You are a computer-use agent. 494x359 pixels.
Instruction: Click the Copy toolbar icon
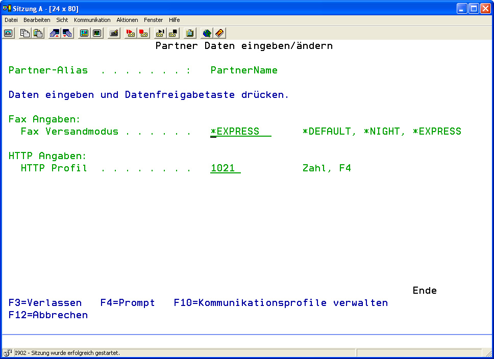pos(25,33)
